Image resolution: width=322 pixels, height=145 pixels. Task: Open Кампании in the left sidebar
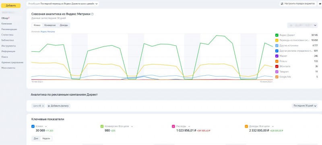tap(6, 24)
